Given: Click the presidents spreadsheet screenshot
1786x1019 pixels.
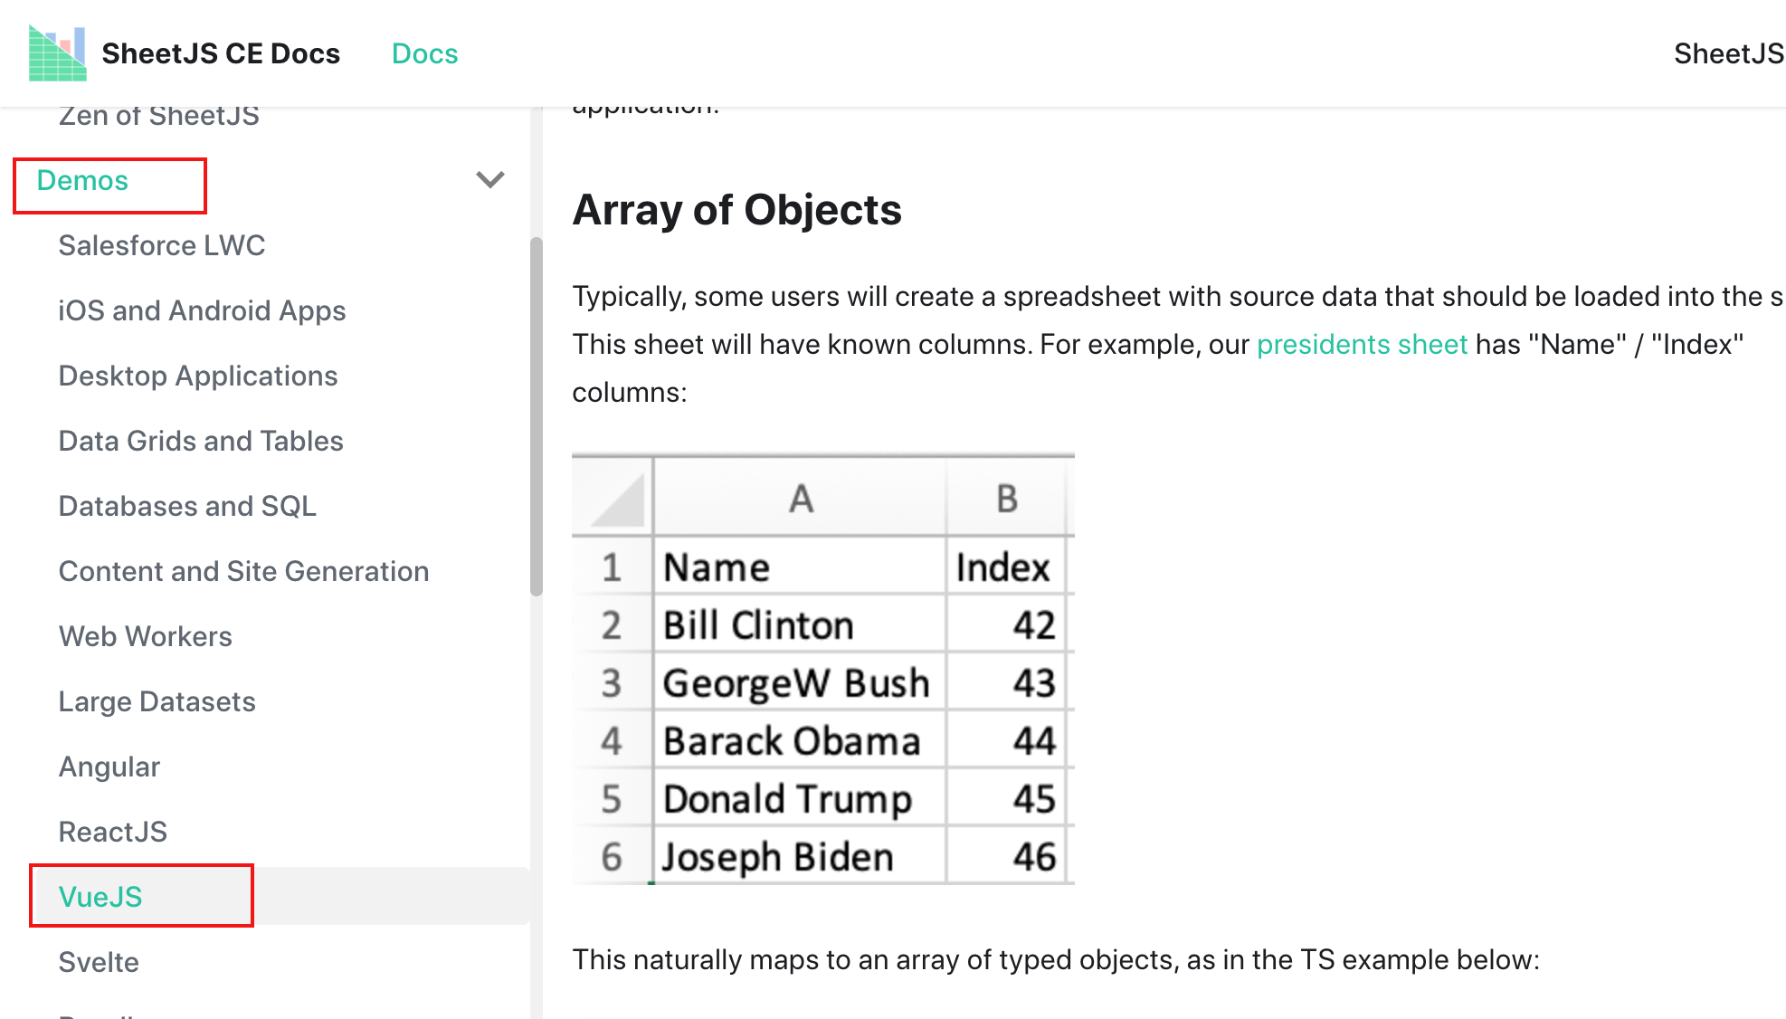Looking at the screenshot, I should pyautogui.click(x=823, y=668).
